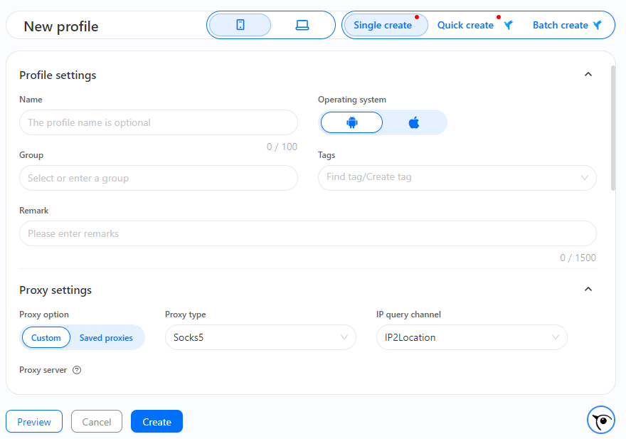Switch to Batch create tab

pyautogui.click(x=561, y=25)
